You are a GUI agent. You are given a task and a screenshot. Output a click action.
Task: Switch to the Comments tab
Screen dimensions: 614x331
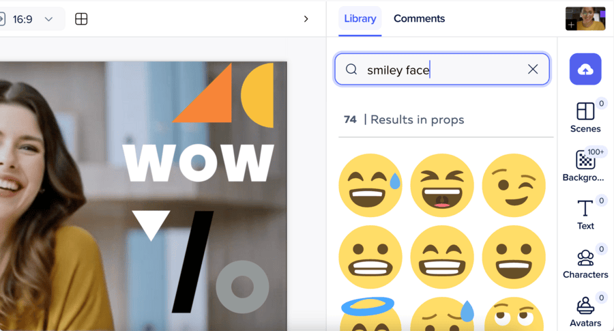coord(419,18)
